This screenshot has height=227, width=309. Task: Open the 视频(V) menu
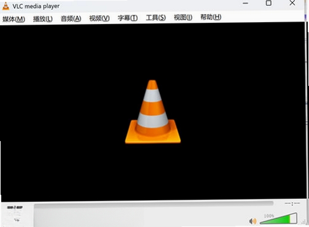click(x=99, y=18)
